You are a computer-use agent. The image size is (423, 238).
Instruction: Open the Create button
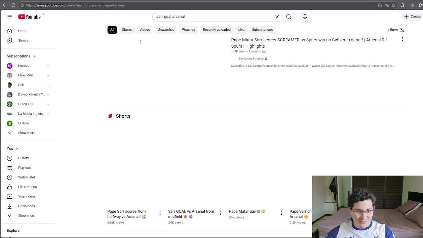[x=412, y=17]
